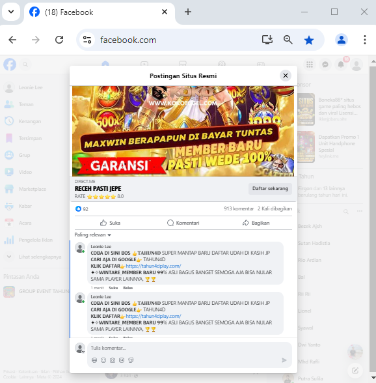
Task: Click the new message compose icon
Action: 355,371
